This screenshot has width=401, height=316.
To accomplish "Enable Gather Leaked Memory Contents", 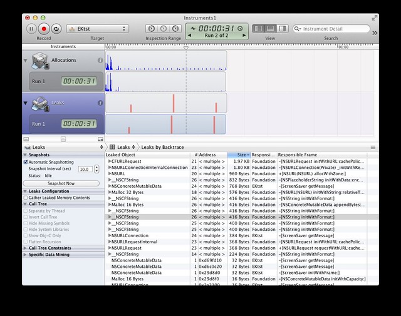I will tap(26, 198).
